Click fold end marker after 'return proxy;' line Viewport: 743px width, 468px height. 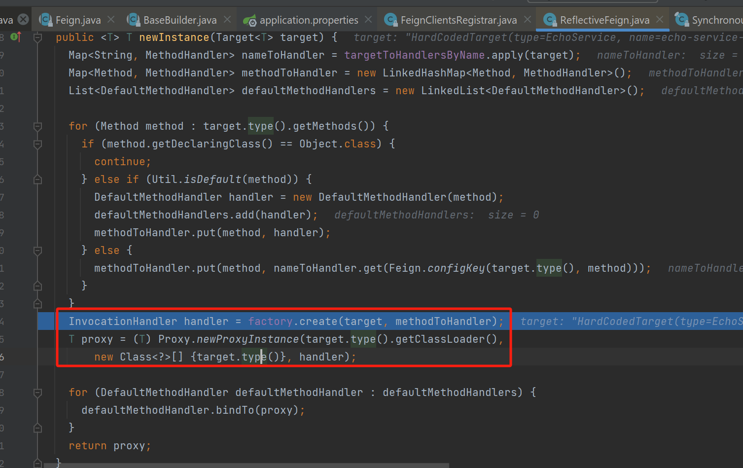pos(37,463)
